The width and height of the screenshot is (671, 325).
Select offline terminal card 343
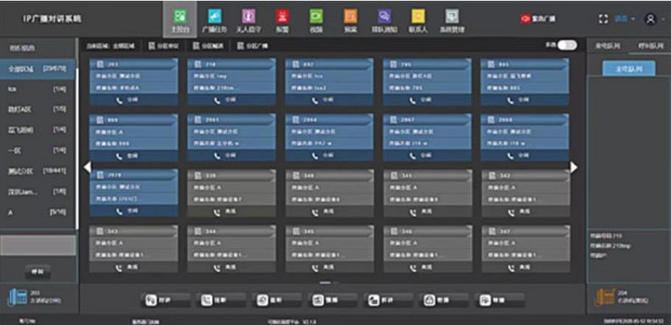point(133,249)
